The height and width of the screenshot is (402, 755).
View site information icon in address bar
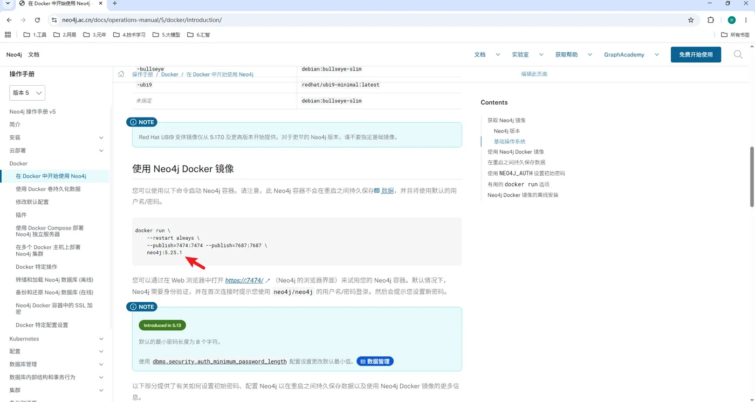click(x=54, y=20)
